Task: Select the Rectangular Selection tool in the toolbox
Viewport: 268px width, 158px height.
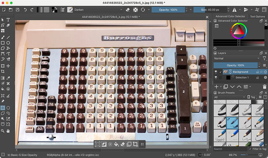Action: click(x=3, y=108)
